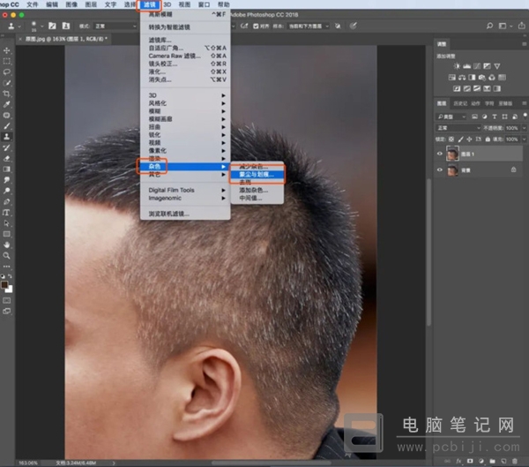Select the Crop tool
529x467 pixels.
tap(6, 94)
